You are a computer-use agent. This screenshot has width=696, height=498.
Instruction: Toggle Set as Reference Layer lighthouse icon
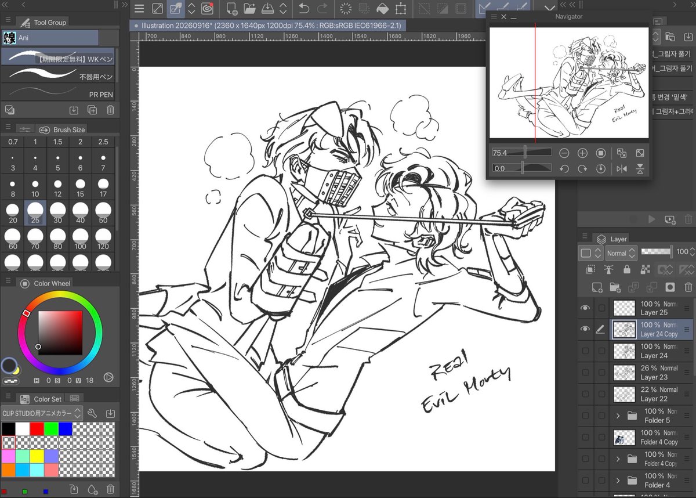coord(608,269)
